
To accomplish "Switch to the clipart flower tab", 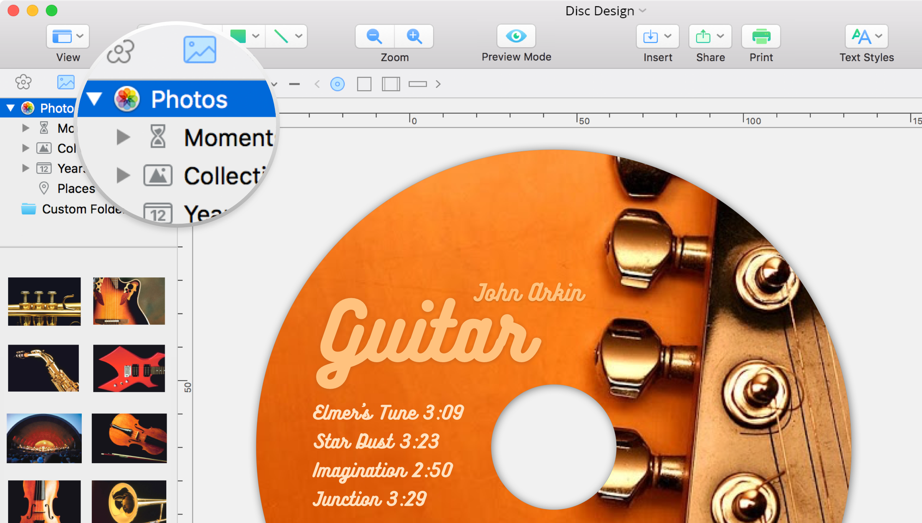I will pos(23,82).
